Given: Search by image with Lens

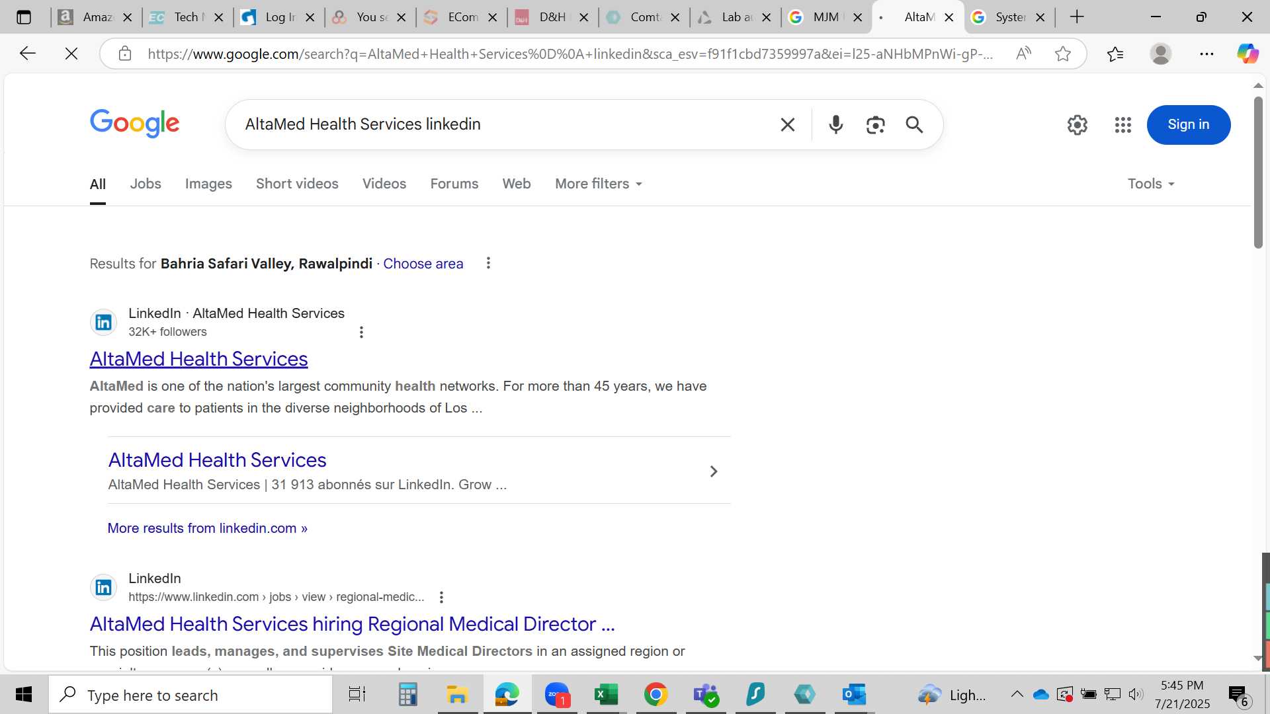Looking at the screenshot, I should pos(875,124).
